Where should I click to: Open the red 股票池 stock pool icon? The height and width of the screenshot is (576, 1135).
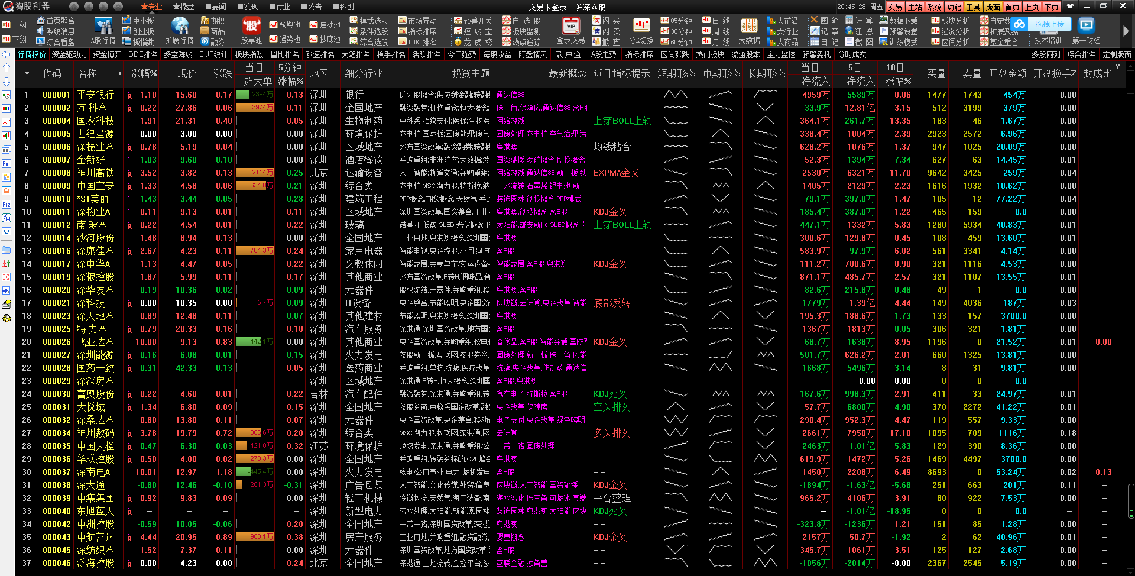click(x=251, y=31)
